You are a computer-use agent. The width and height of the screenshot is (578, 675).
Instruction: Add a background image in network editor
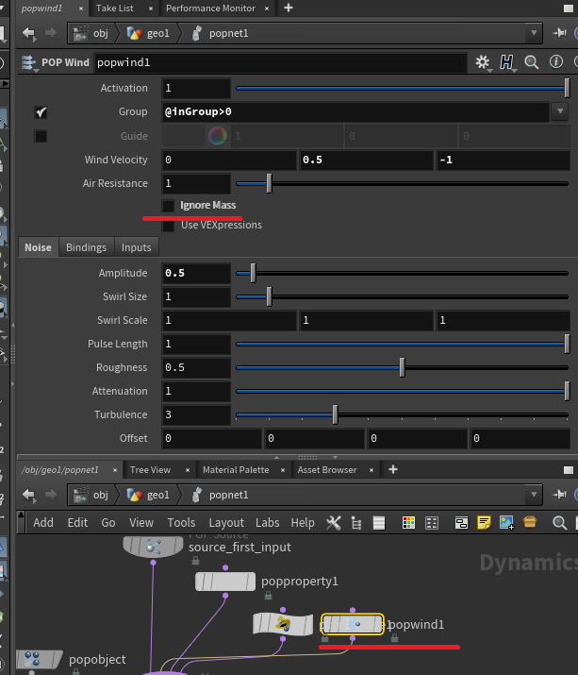point(506,523)
